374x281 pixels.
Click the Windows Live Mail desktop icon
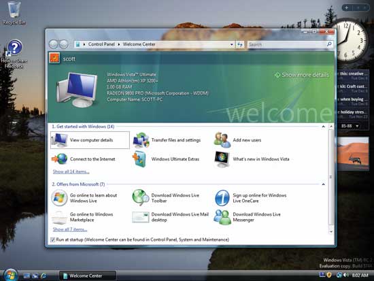[141, 217]
